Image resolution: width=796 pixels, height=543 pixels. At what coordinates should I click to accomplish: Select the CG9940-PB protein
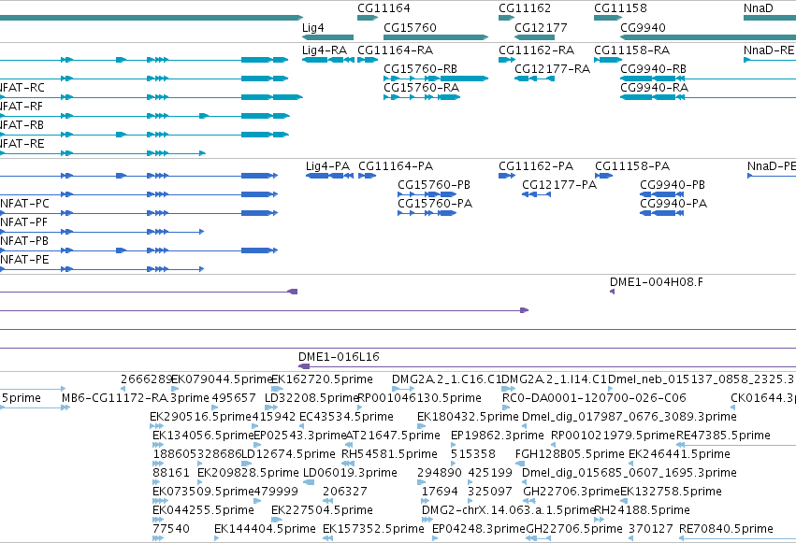click(x=662, y=194)
